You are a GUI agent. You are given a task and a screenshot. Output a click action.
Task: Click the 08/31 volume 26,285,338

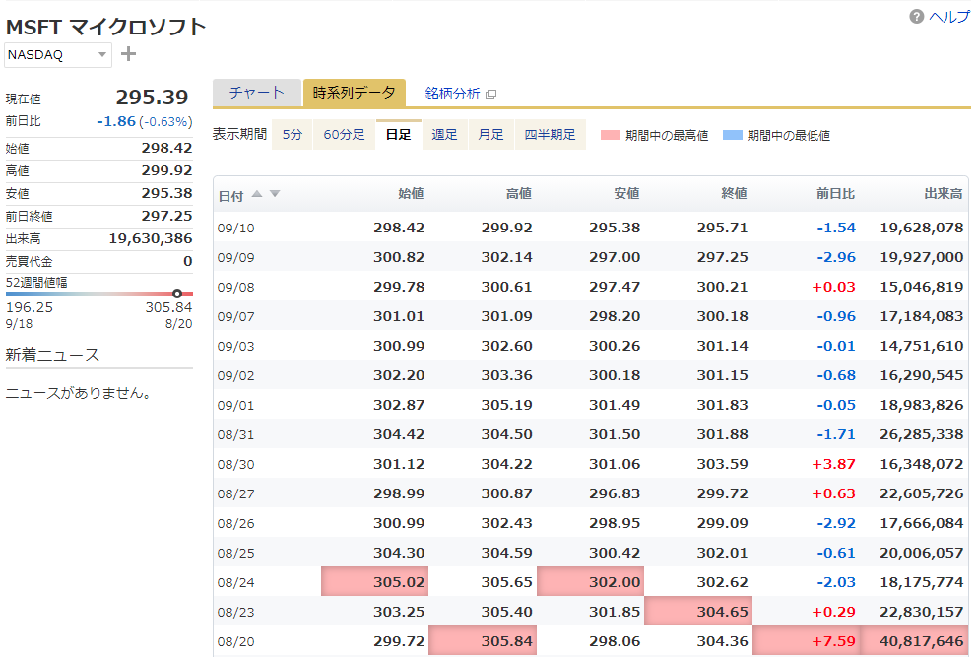coord(921,434)
